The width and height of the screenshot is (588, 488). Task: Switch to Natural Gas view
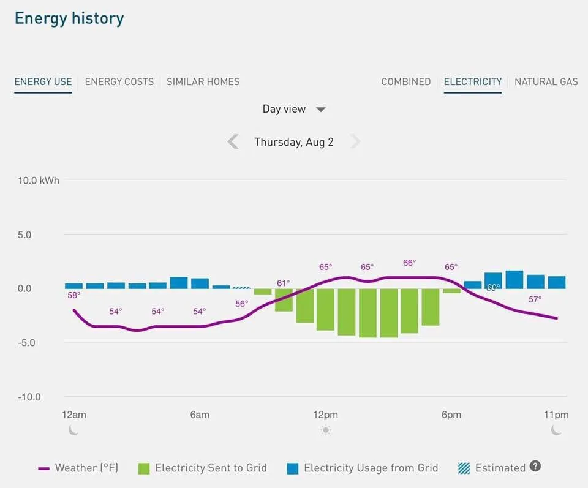546,81
